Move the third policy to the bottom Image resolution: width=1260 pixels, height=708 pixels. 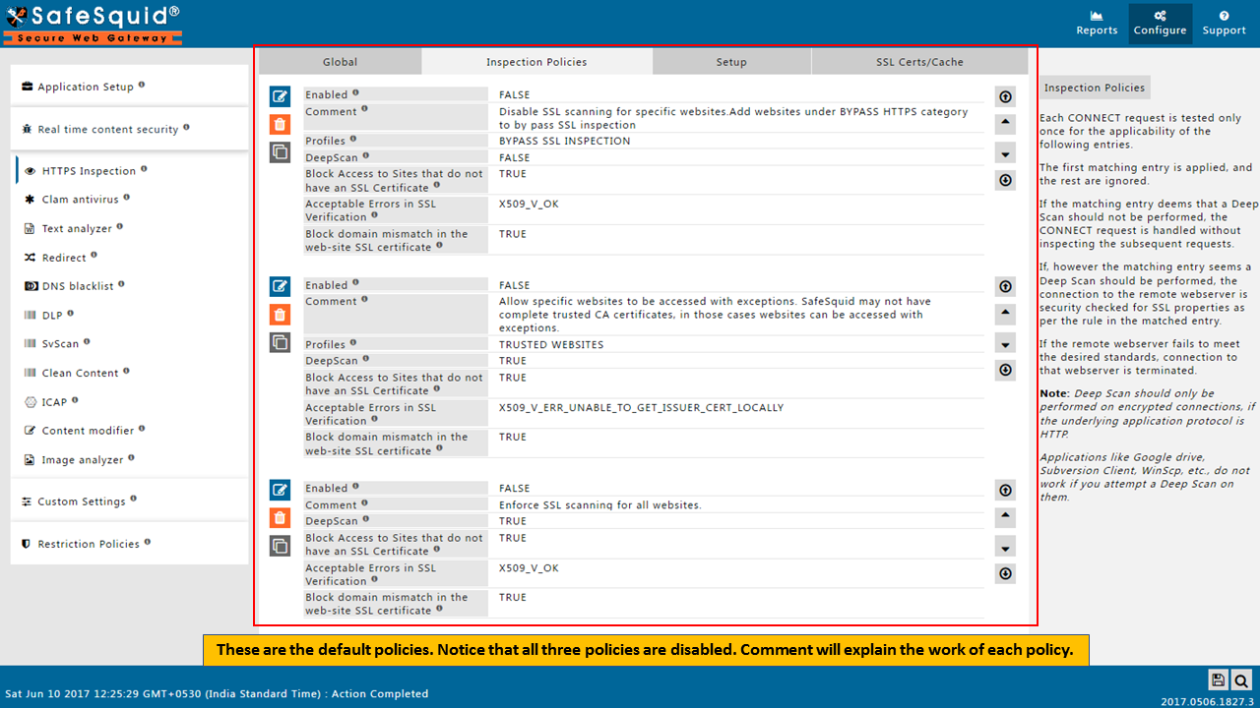coord(1005,574)
